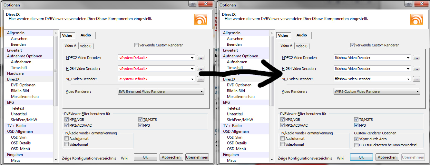The width and height of the screenshot is (430, 165).
Task: Select Untertitel in right window's tree
Action: tap(235, 114)
